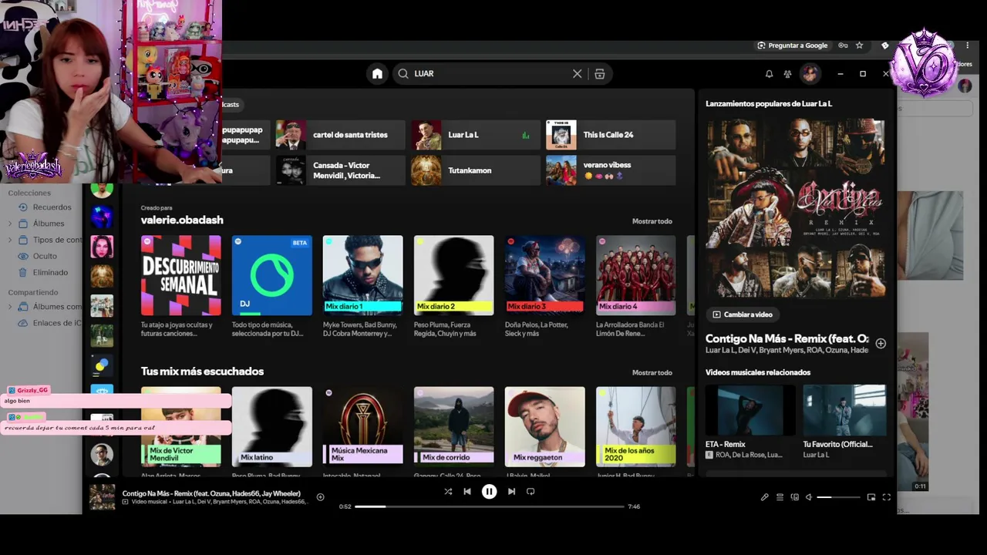Screen dimensions: 987x555
Task: Seek in the song progress bar
Action: [489, 506]
